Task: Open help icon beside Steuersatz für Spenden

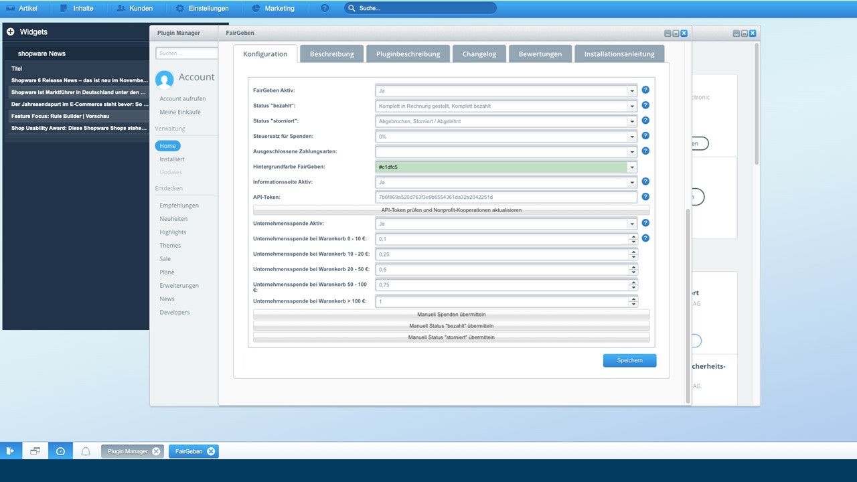Action: click(x=645, y=136)
